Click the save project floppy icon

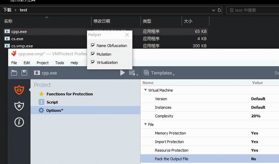tap(24, 73)
